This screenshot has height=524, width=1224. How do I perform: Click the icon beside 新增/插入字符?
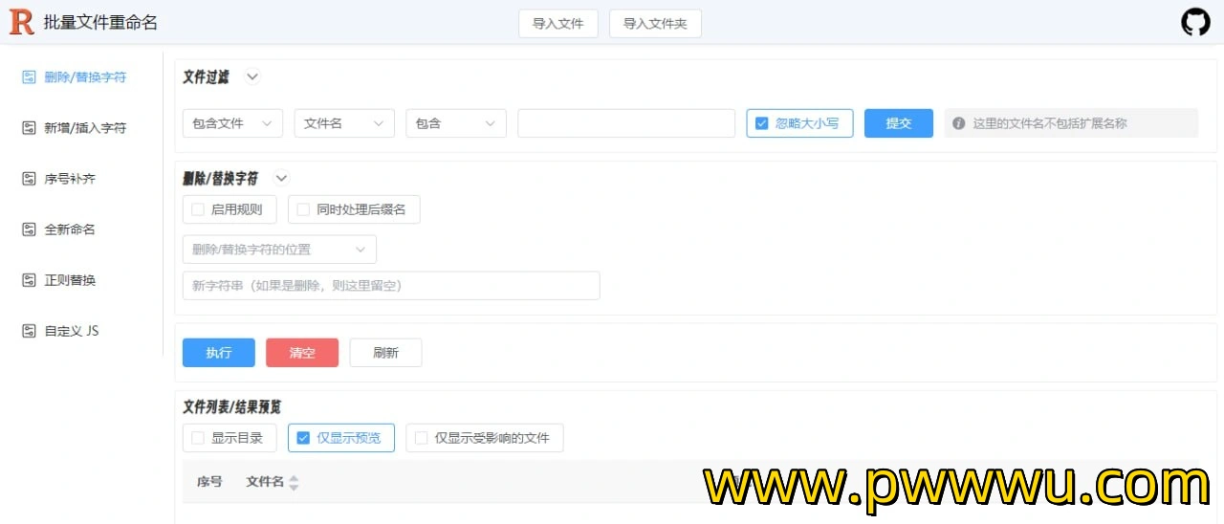(x=29, y=128)
